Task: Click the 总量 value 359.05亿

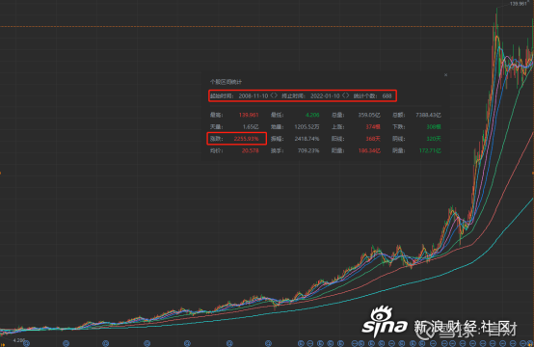Action: [x=369, y=115]
